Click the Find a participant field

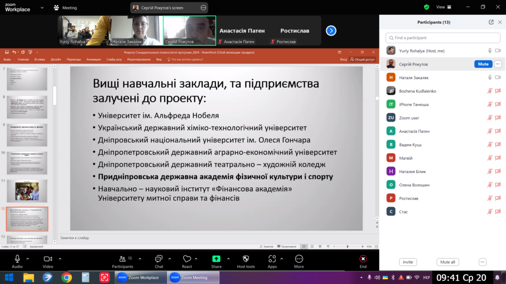point(442,37)
